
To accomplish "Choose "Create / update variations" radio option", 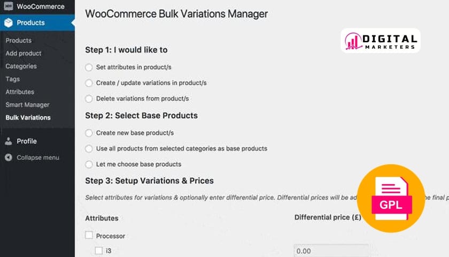I will point(89,83).
